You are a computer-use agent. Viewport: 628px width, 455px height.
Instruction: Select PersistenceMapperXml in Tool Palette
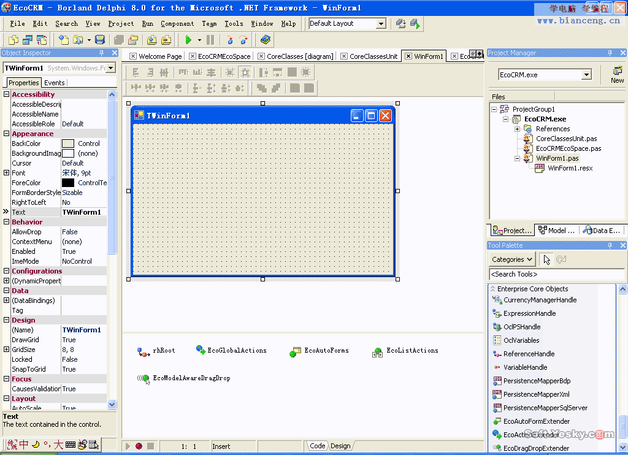[536, 394]
